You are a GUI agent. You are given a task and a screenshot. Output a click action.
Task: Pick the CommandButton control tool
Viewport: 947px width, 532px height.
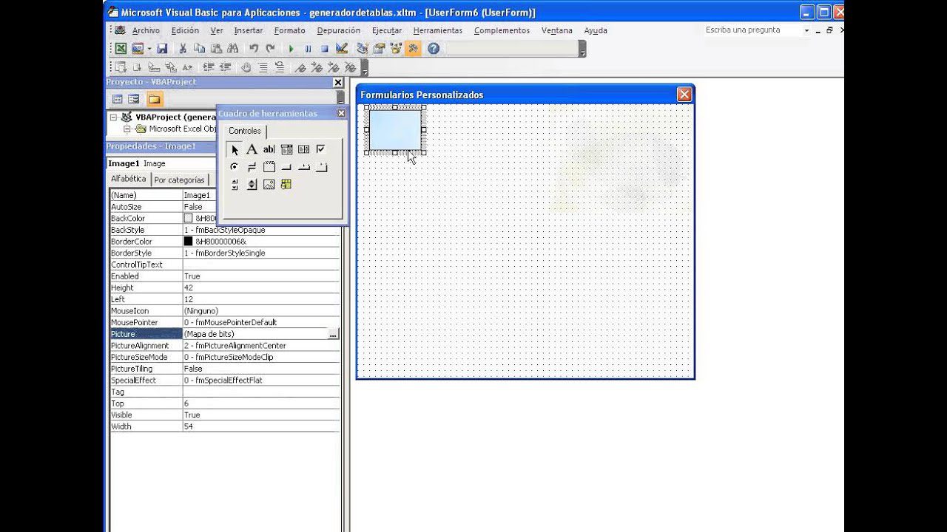(x=286, y=167)
